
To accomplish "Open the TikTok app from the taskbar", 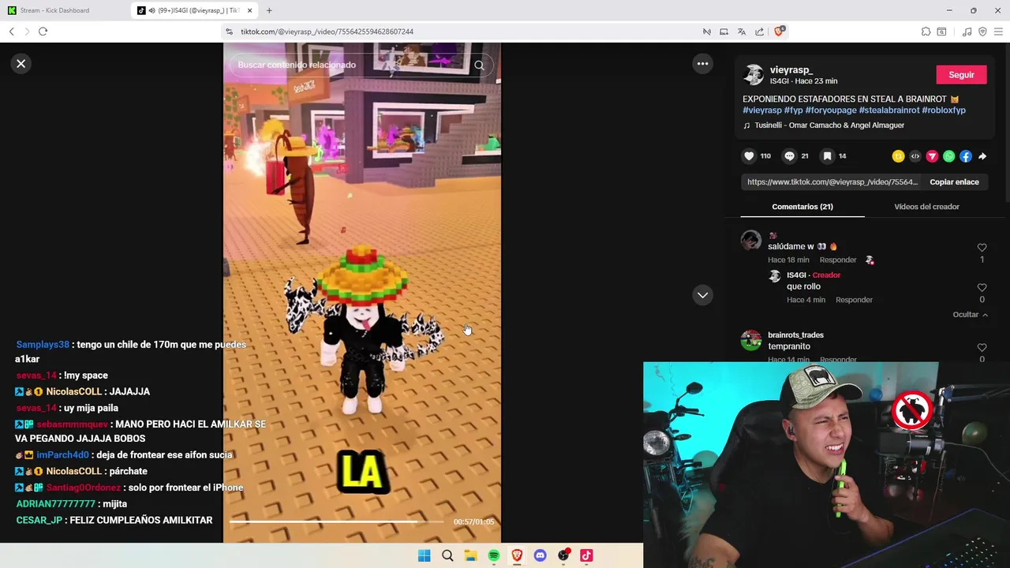I will coord(586,556).
